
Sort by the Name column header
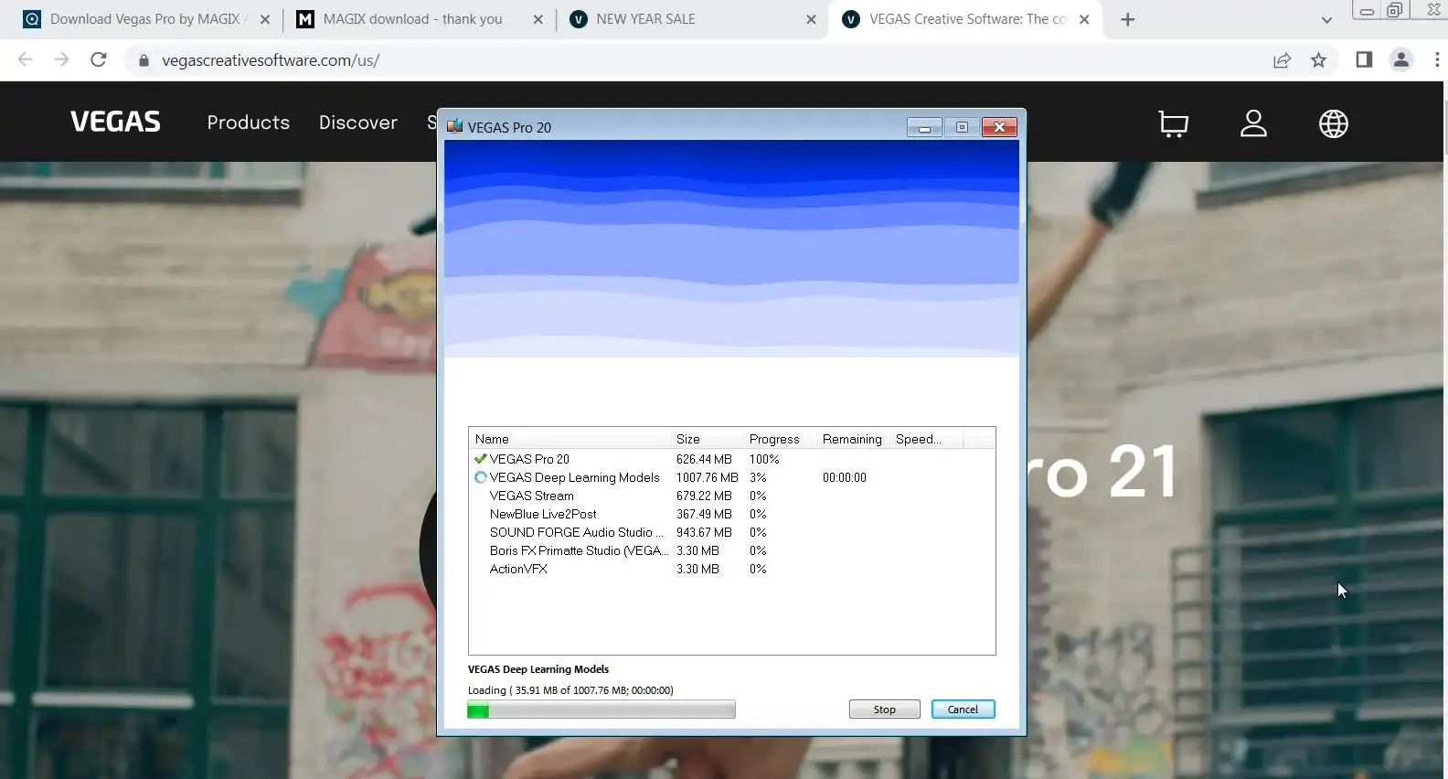569,439
